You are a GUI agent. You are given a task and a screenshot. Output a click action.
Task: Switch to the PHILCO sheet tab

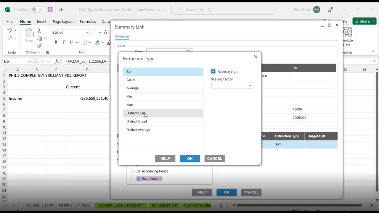pos(85,205)
